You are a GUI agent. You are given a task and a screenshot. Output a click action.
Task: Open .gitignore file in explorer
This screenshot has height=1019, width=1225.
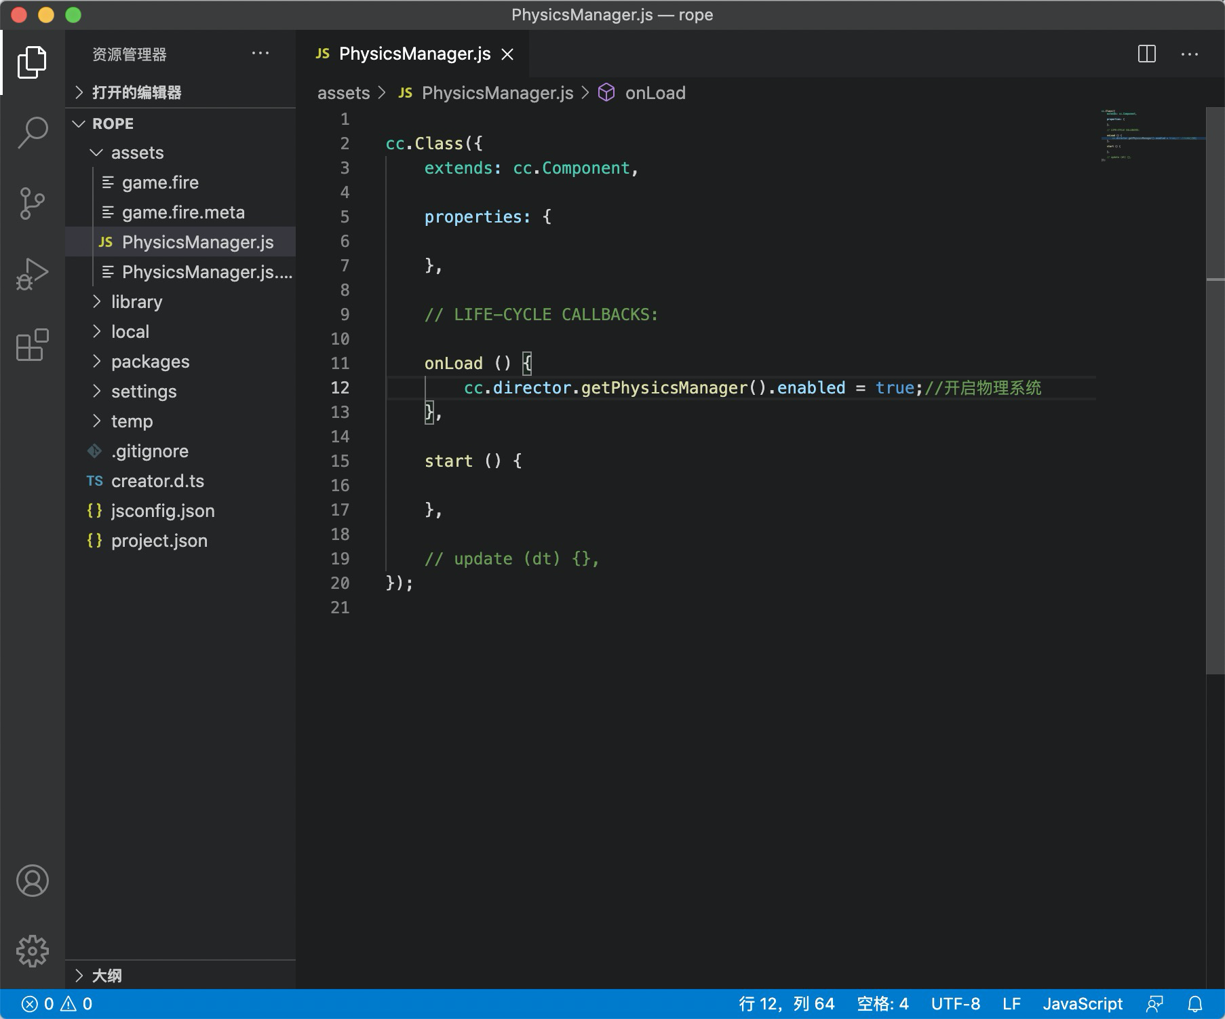(180, 451)
